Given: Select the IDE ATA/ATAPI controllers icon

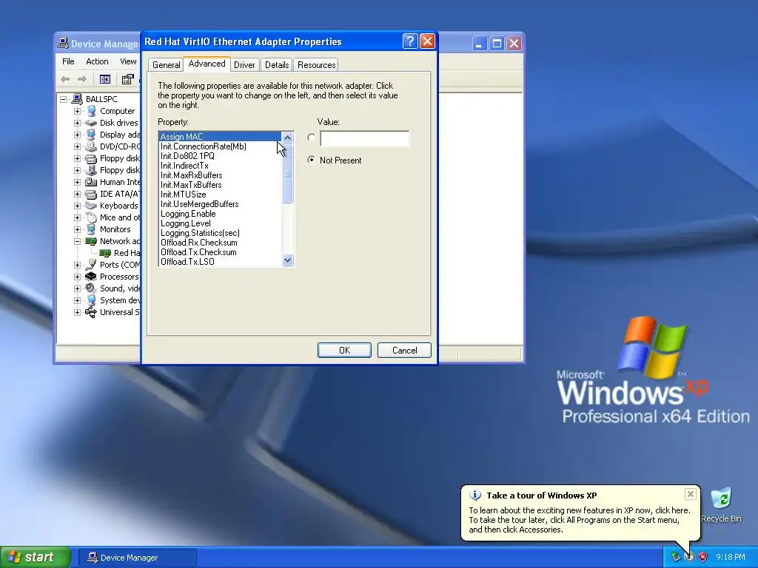Looking at the screenshot, I should (x=91, y=194).
